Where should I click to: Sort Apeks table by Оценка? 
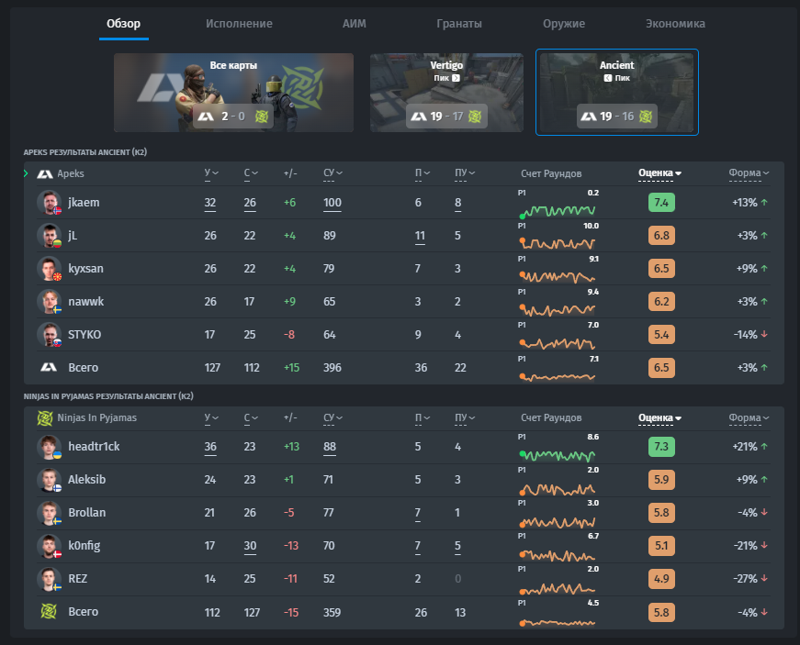[x=659, y=173]
